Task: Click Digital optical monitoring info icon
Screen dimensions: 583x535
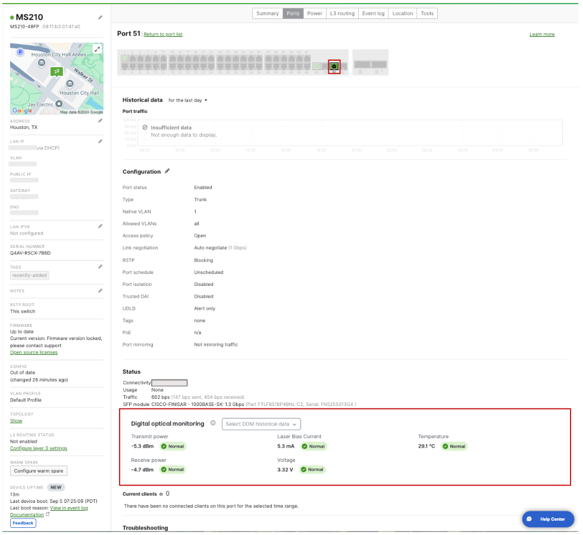Action: pyautogui.click(x=213, y=423)
